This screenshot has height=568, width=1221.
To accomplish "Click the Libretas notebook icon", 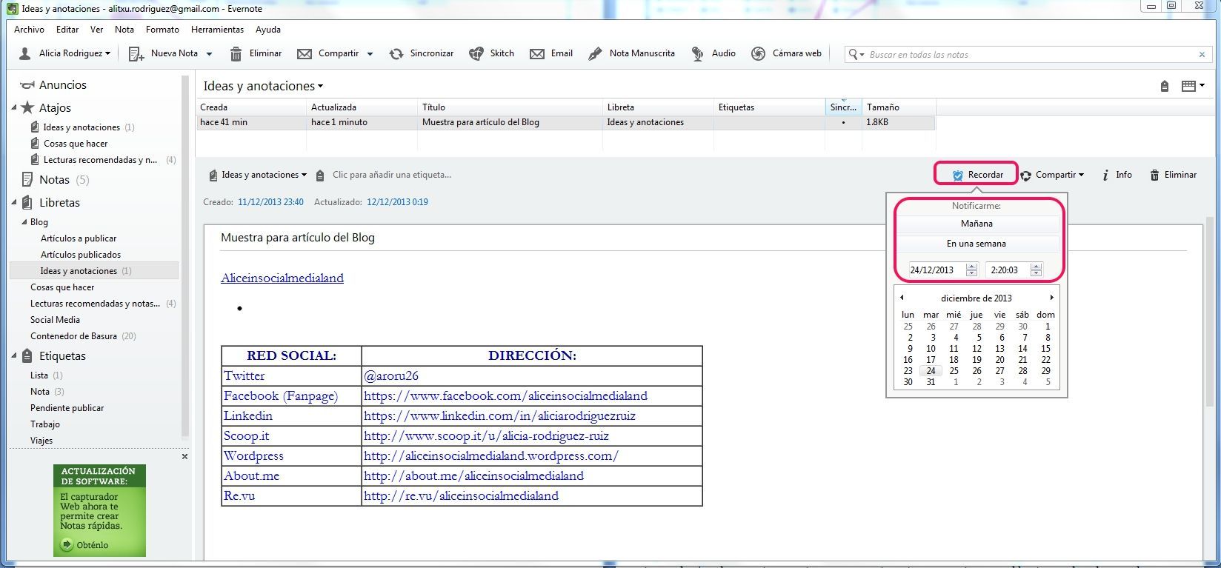I will tap(27, 202).
